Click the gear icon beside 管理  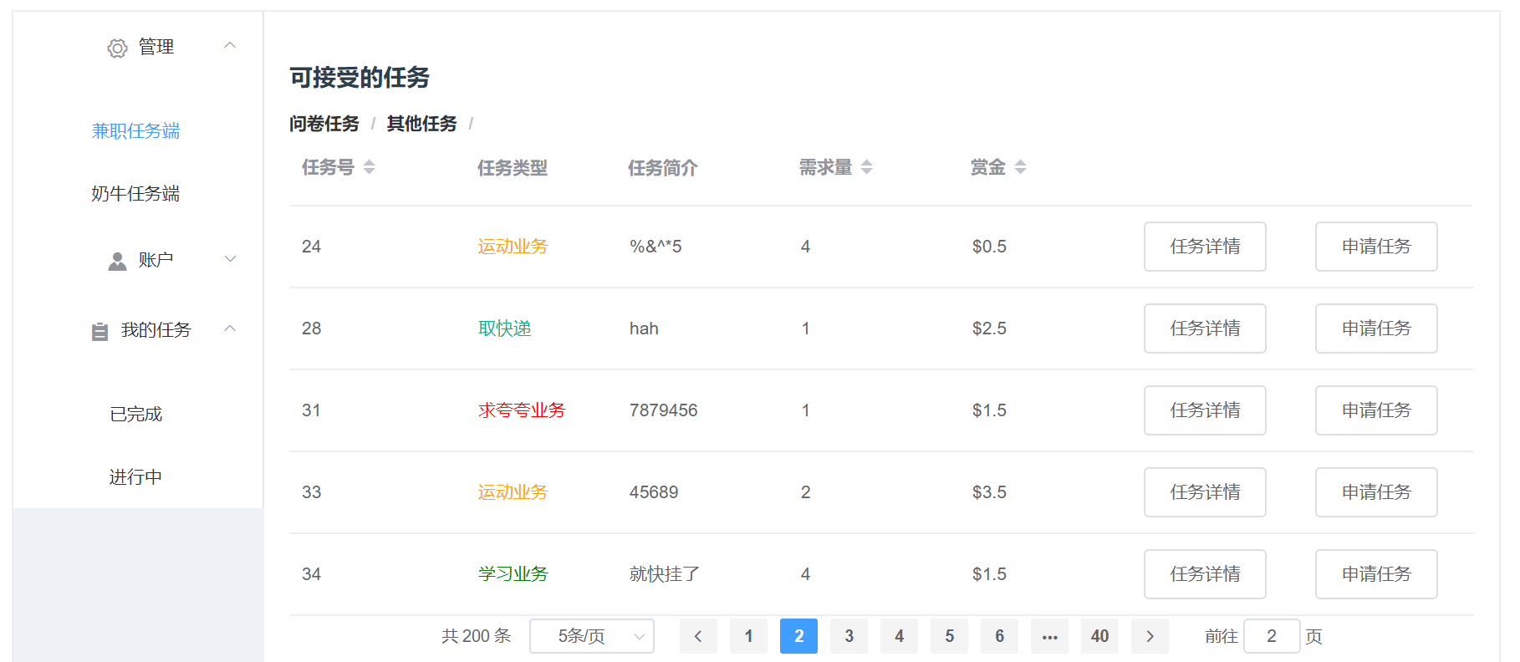(x=117, y=48)
